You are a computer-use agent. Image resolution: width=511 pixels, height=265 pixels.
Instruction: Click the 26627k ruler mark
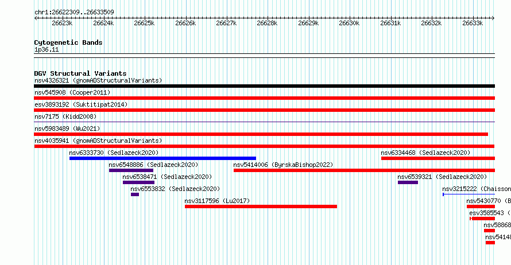226,23
